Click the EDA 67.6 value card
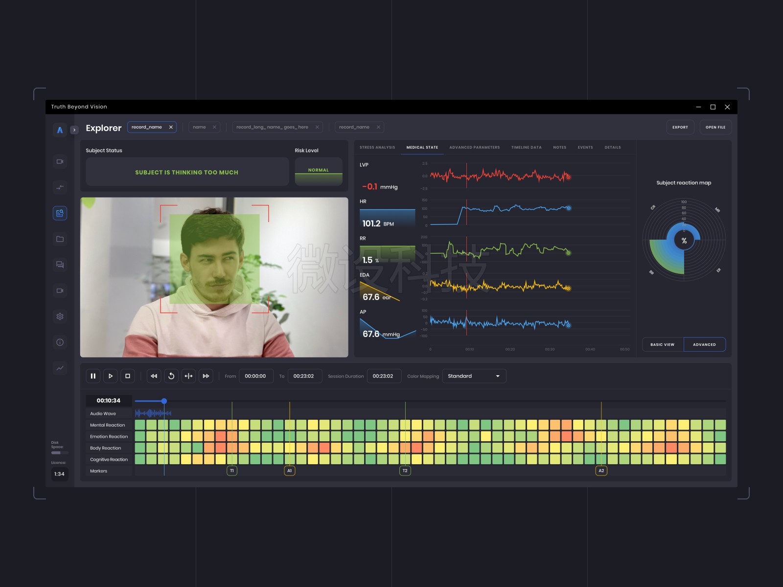Screen dimensions: 783x587 (380, 292)
